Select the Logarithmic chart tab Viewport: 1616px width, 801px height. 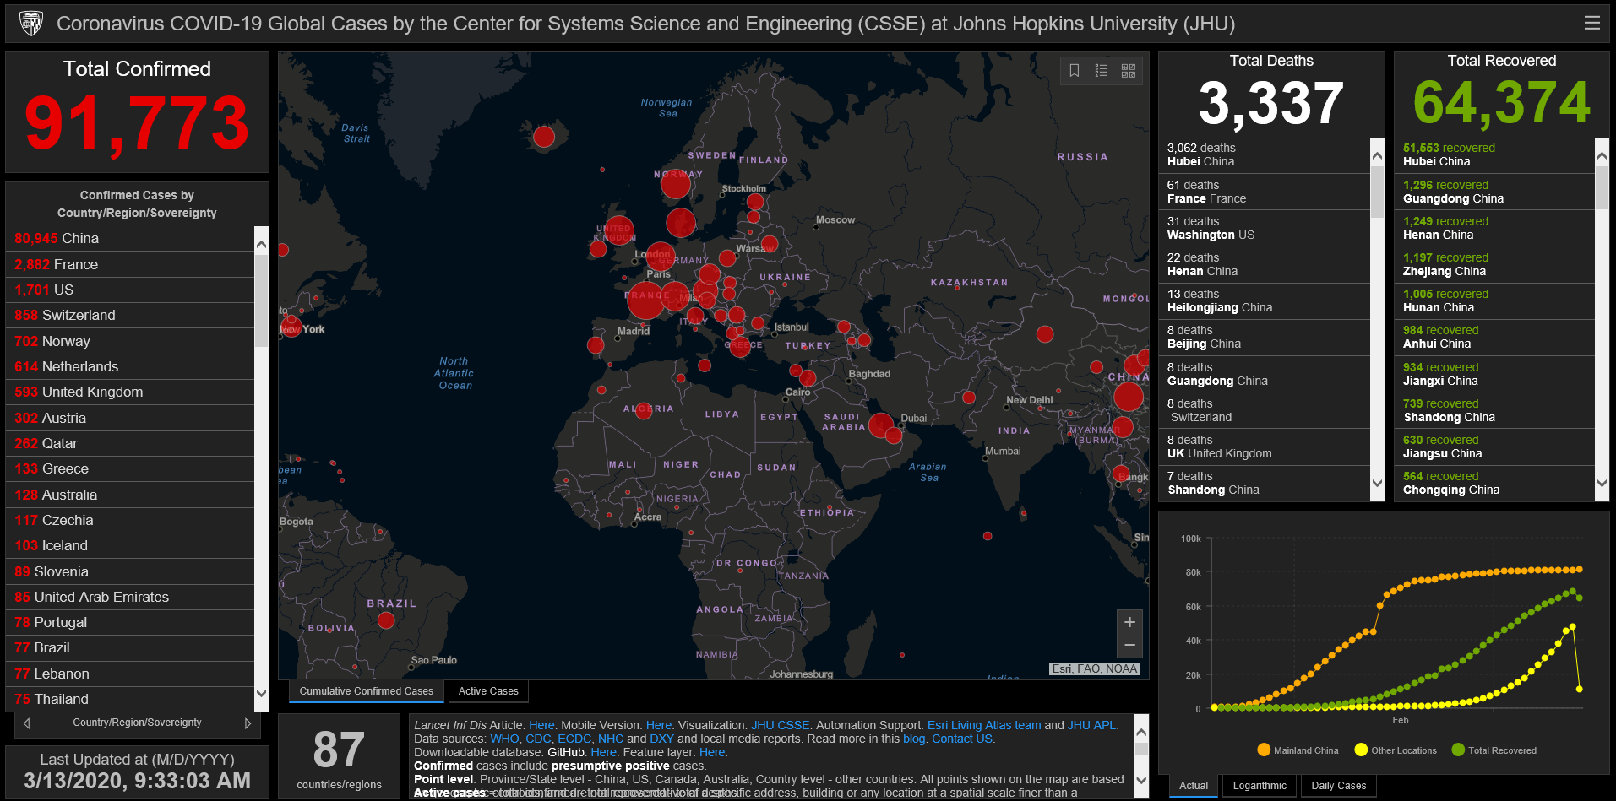[x=1260, y=786]
